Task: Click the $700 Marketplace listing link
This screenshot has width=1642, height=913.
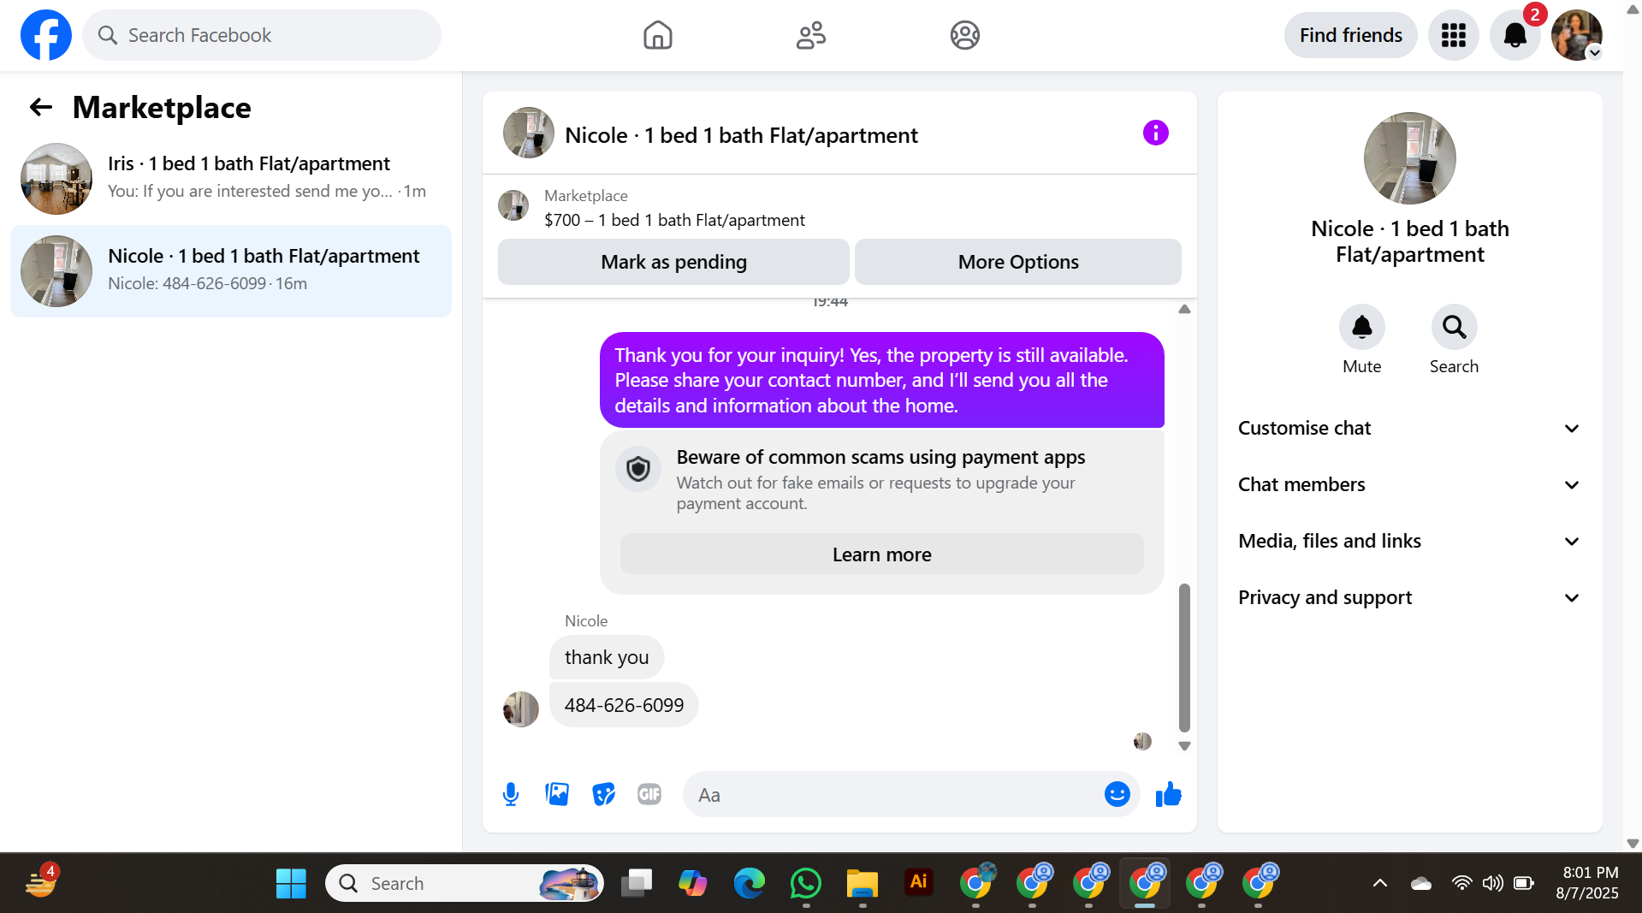Action: 674,220
